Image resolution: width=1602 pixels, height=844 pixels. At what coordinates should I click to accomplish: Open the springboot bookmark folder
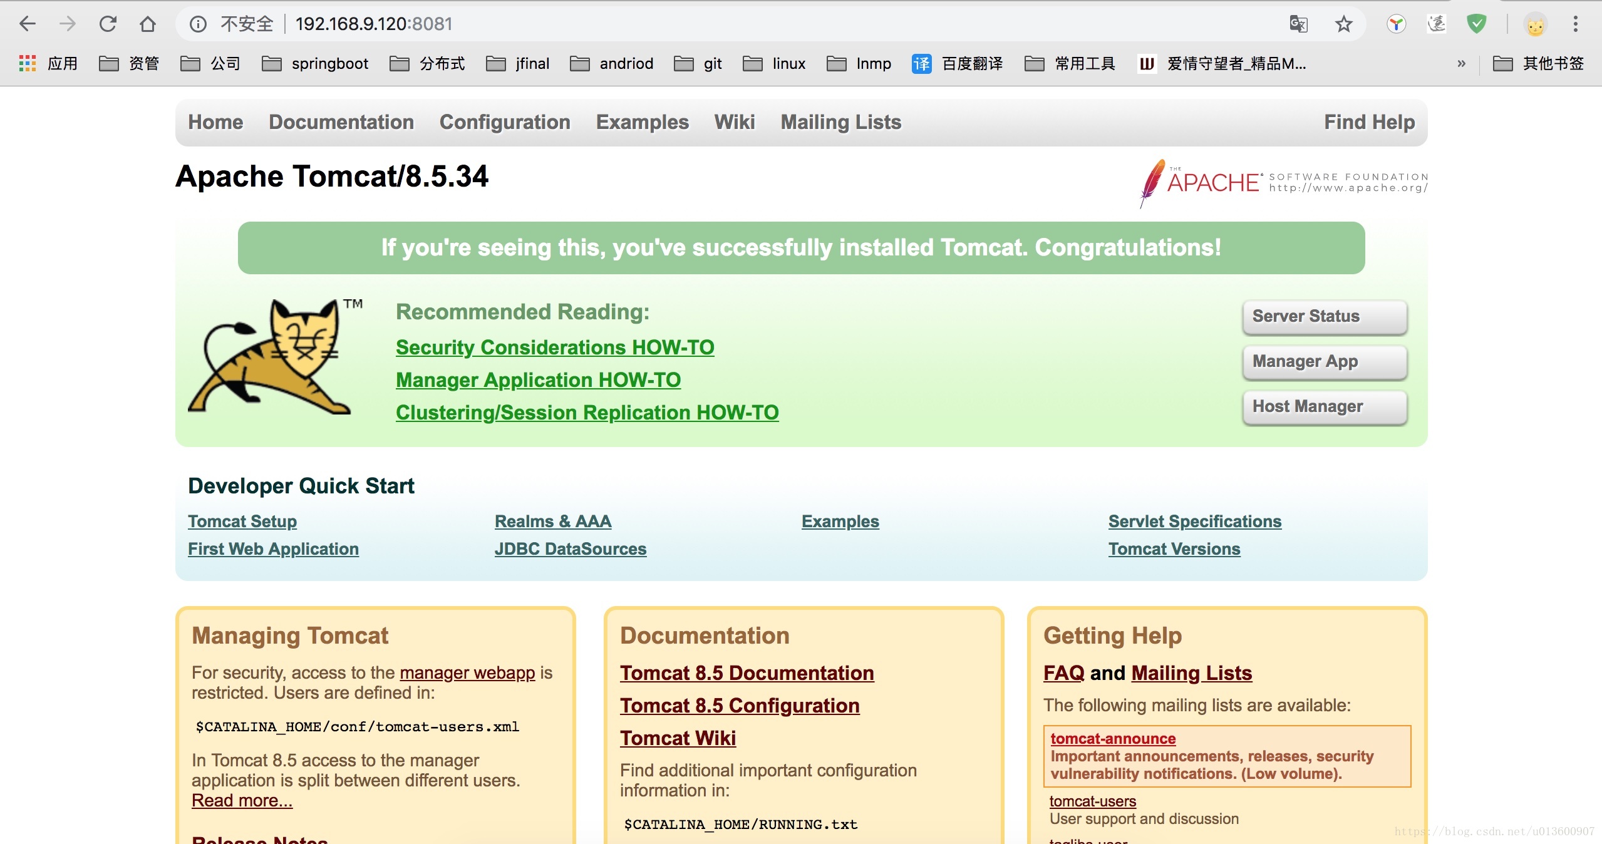[x=315, y=63]
